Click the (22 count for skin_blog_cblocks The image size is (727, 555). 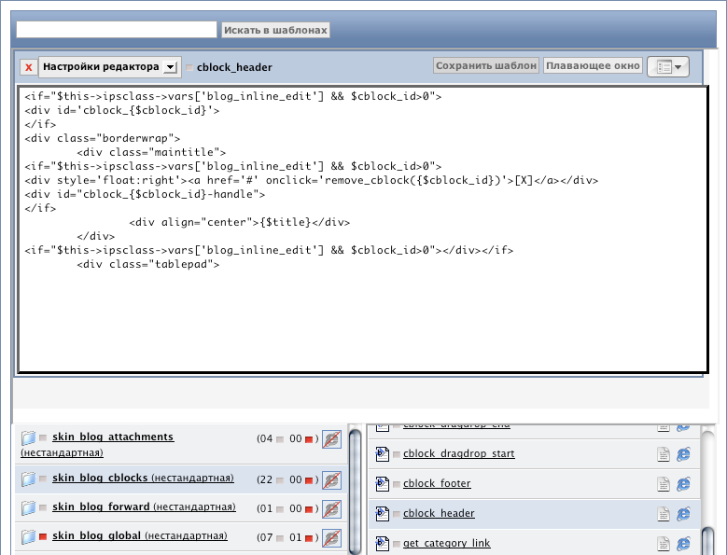(265, 479)
